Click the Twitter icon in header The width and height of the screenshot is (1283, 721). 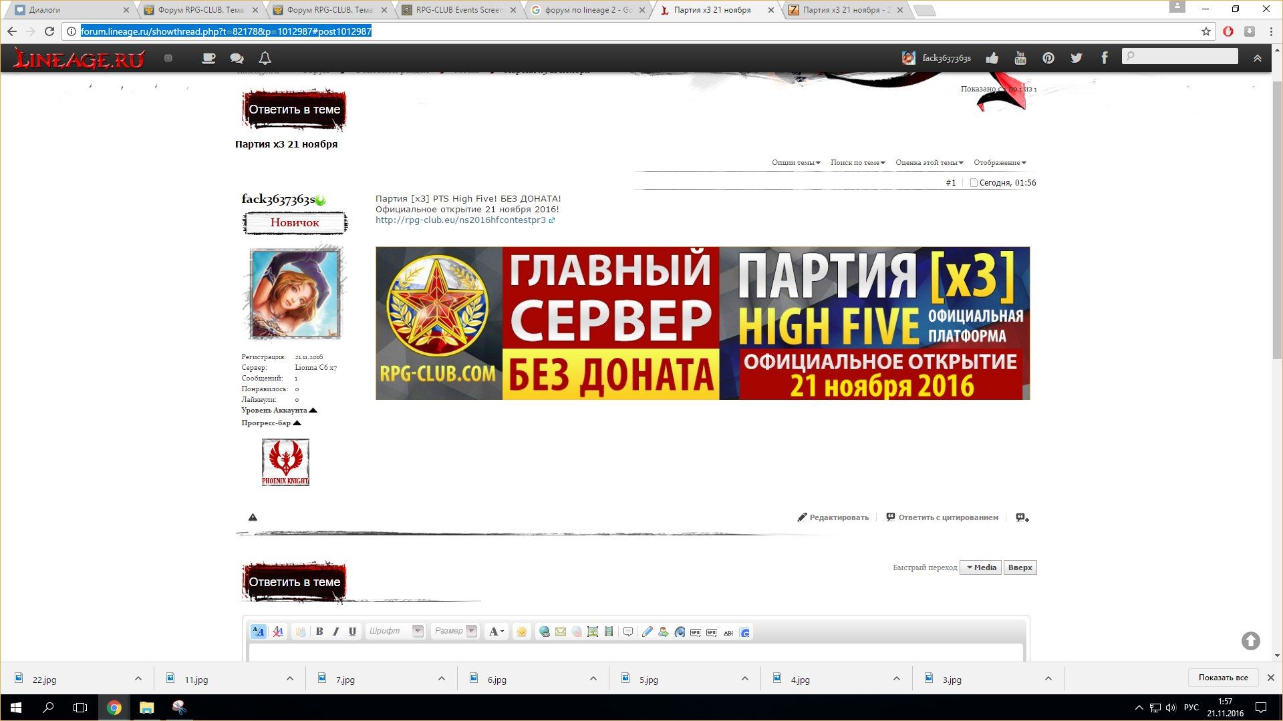1076,58
